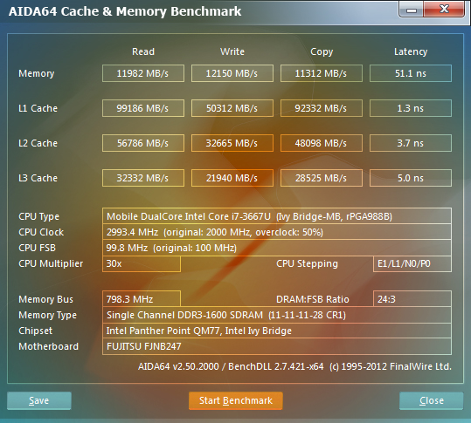
Task: Click the L2 Cache Copy 48098 MB/s field
Action: [x=321, y=143]
